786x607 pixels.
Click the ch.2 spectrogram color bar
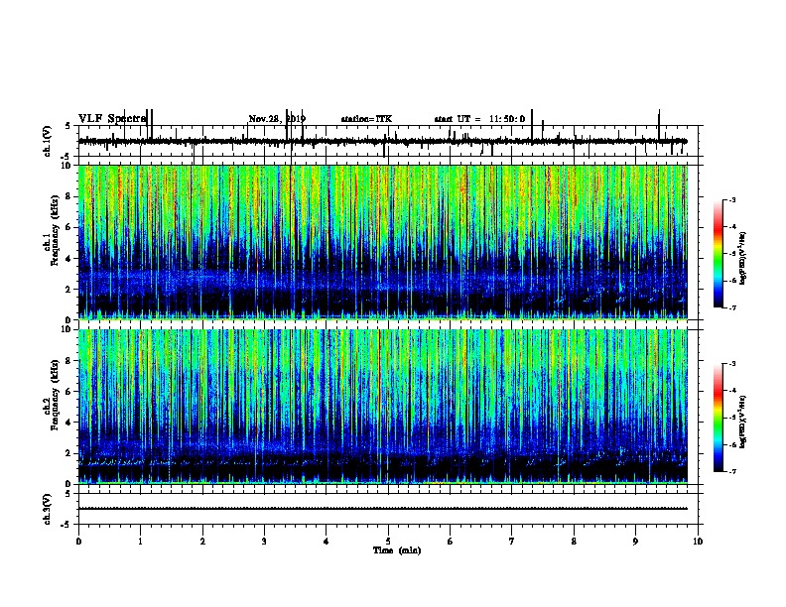click(x=719, y=418)
